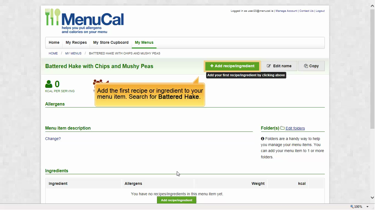Click the MY MENUS breadcrumb link

tap(73, 53)
